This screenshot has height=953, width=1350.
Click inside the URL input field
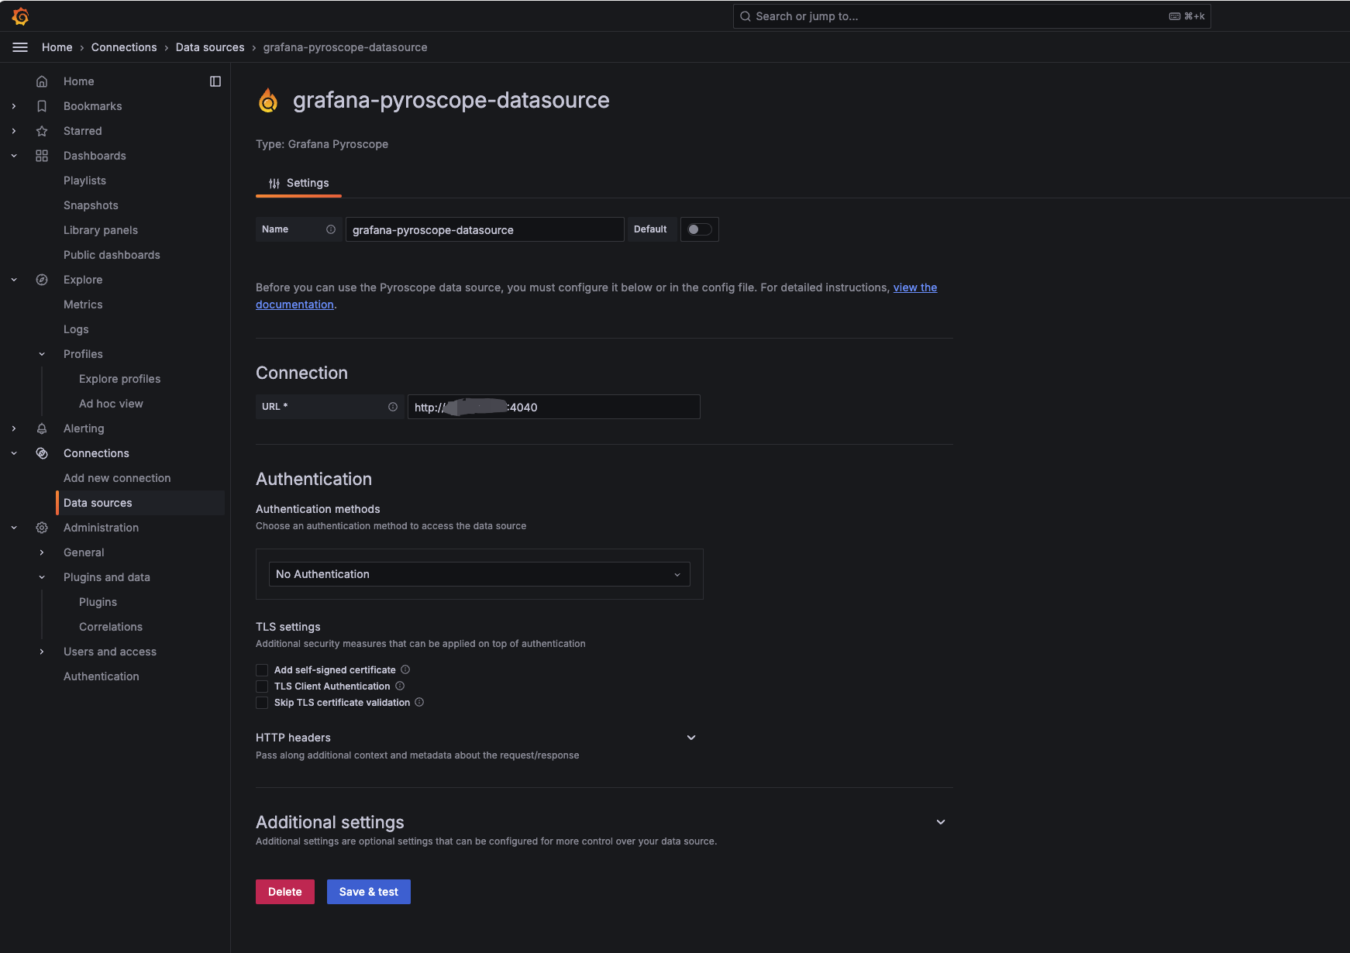click(553, 406)
